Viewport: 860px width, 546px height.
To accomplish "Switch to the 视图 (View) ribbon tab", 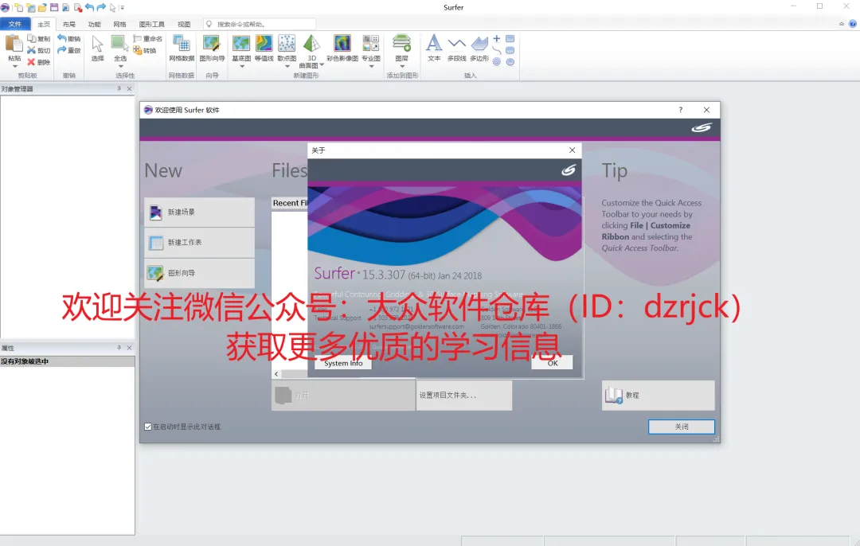I will (184, 24).
